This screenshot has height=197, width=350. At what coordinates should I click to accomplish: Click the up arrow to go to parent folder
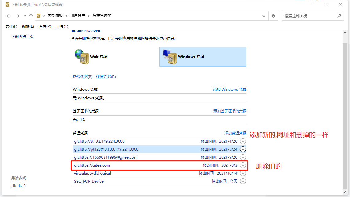point(30,16)
